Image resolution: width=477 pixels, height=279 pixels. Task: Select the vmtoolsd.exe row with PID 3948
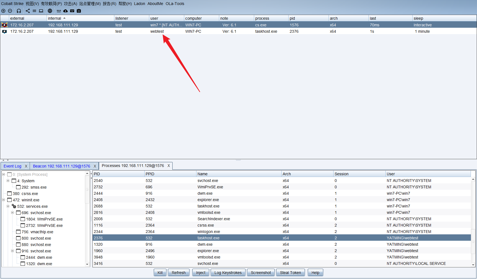[x=282, y=257]
